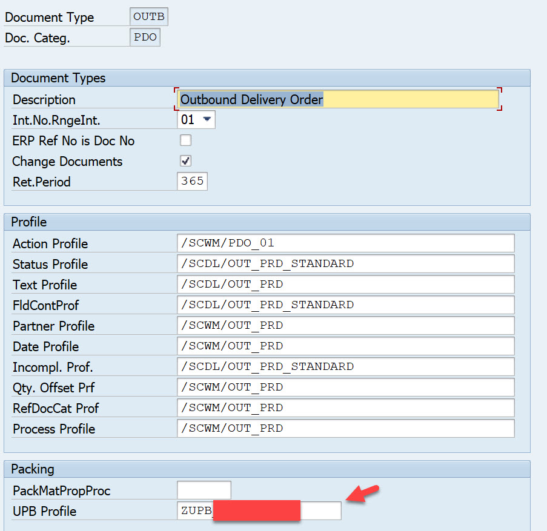Click the FldContProf input field
The height and width of the screenshot is (531, 547).
(345, 305)
